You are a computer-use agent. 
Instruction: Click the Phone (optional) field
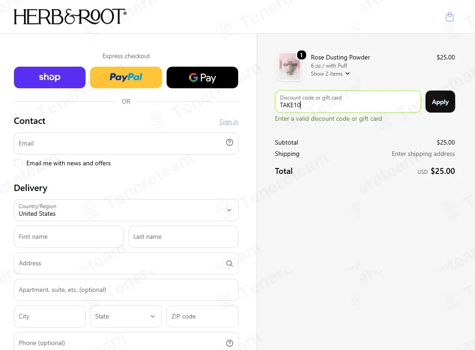coord(126,341)
